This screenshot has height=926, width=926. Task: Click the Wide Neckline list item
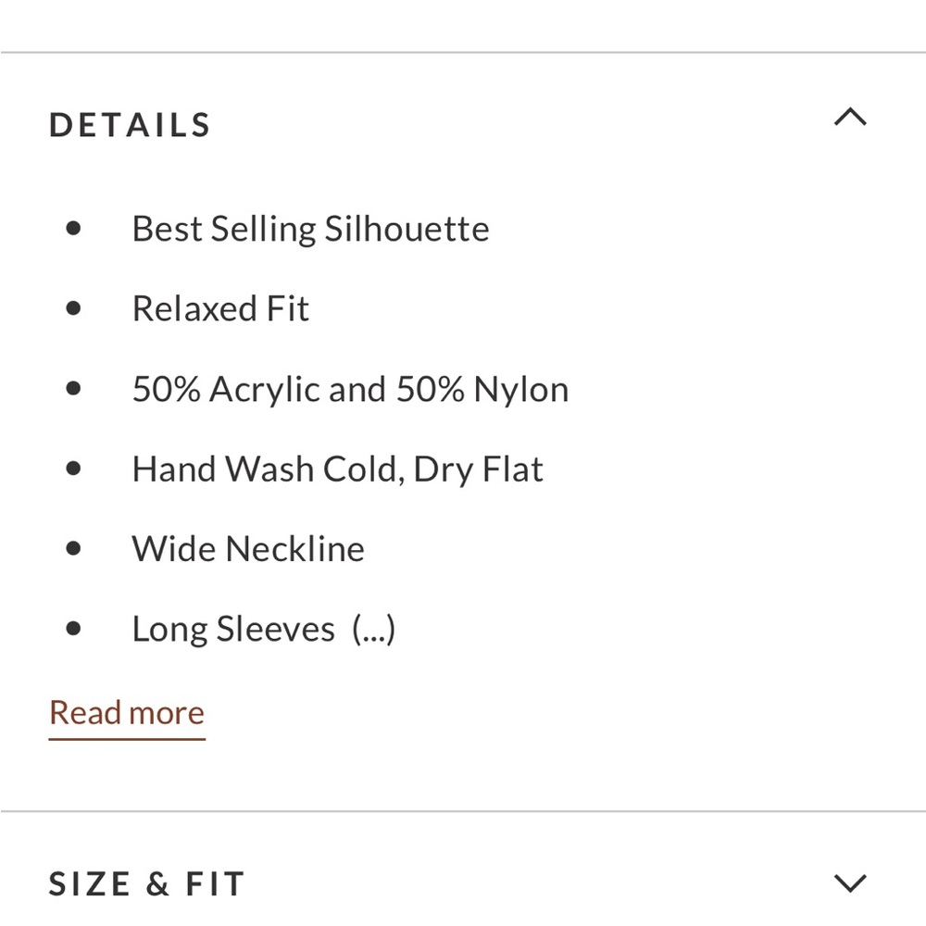tap(248, 549)
